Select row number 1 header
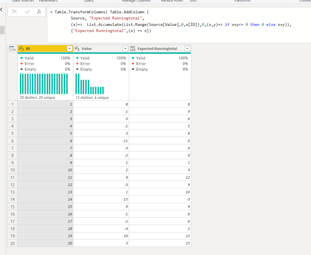Image resolution: width=311 pixels, height=255 pixels. coord(13,104)
